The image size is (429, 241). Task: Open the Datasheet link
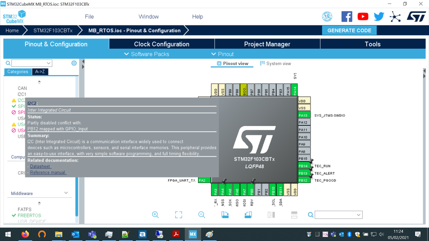(40, 166)
